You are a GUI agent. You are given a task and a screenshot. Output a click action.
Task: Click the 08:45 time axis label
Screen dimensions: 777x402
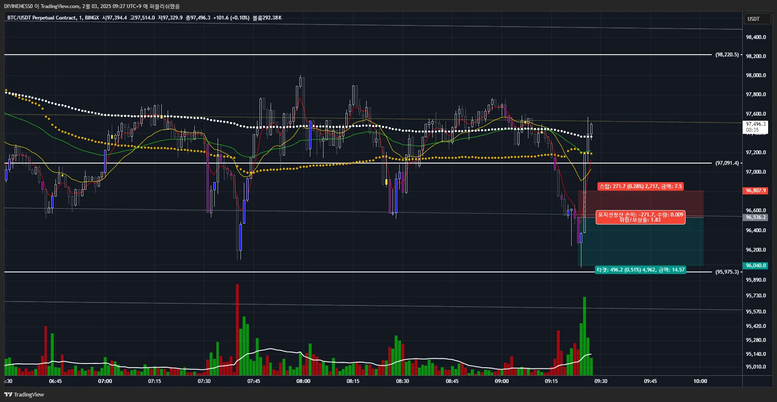point(452,381)
